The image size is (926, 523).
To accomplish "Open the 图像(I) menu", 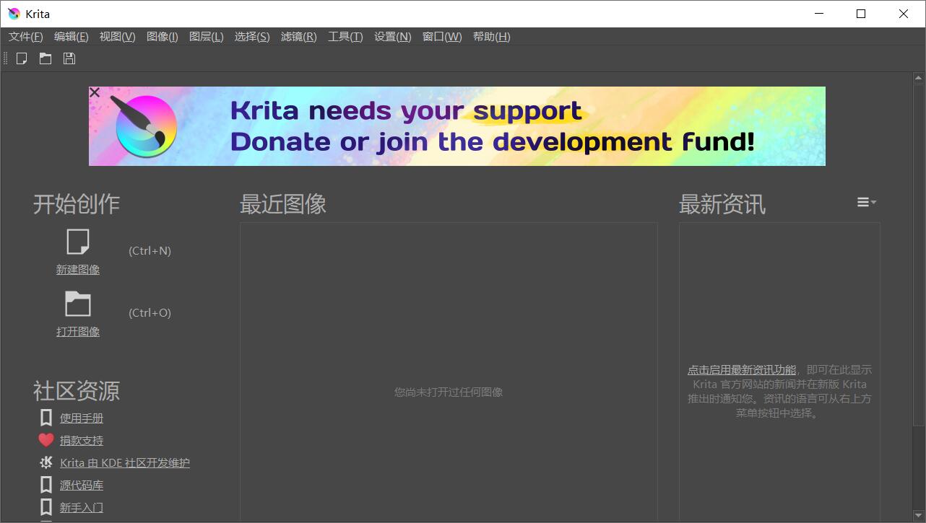I will tap(163, 37).
